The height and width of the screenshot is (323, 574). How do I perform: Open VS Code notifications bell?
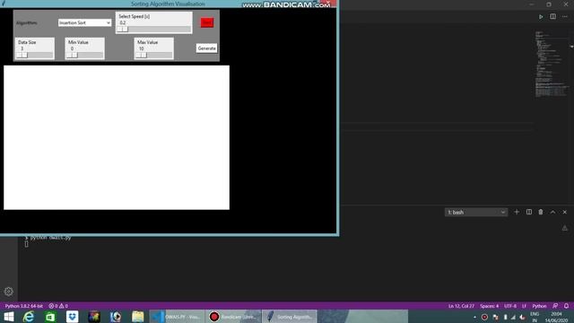[566, 306]
